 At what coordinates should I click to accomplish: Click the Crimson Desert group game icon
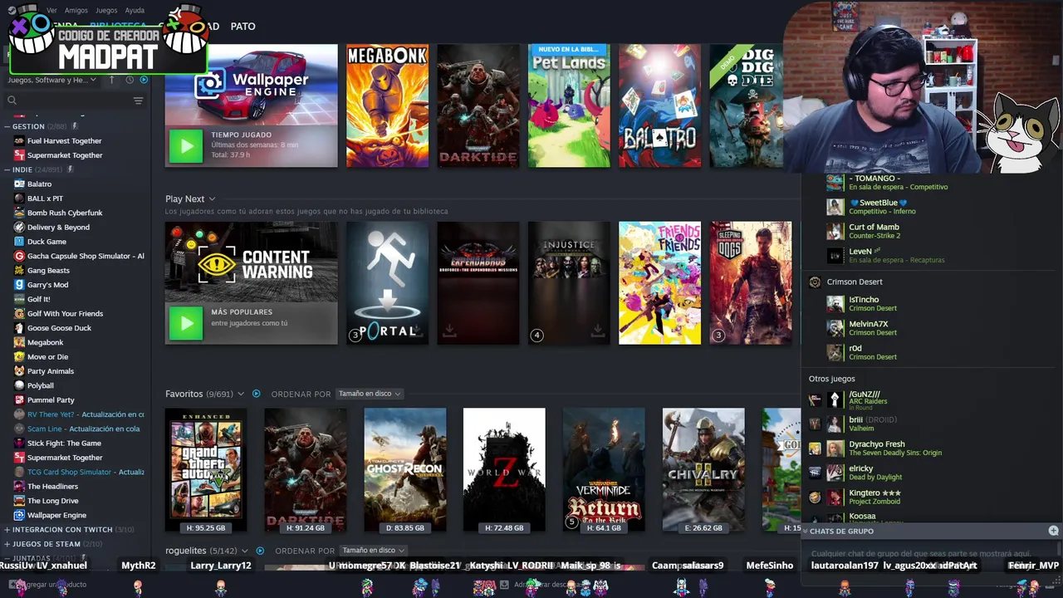click(x=815, y=282)
